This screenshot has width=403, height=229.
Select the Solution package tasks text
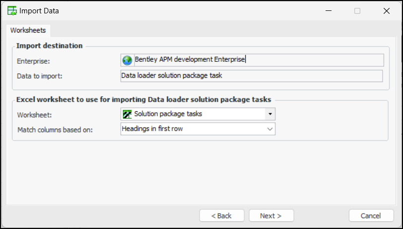point(168,114)
